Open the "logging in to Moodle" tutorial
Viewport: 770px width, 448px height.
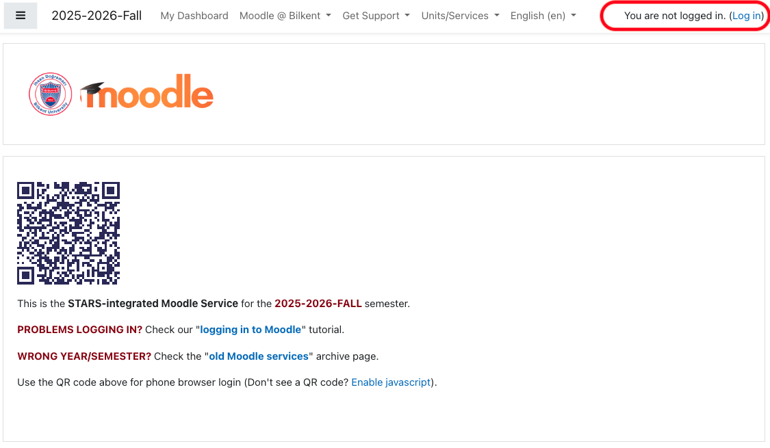click(251, 330)
